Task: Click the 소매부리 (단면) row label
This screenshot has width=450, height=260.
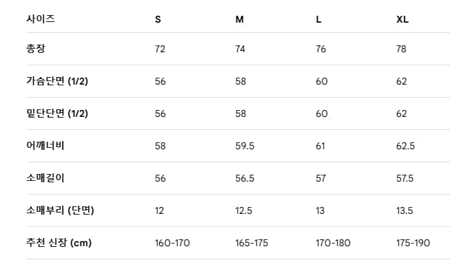Action: click(x=60, y=210)
